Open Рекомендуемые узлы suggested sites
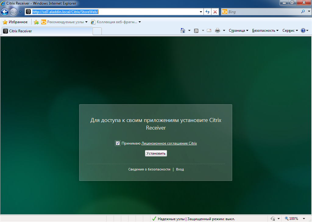This screenshot has width=312, height=222. pos(64,22)
